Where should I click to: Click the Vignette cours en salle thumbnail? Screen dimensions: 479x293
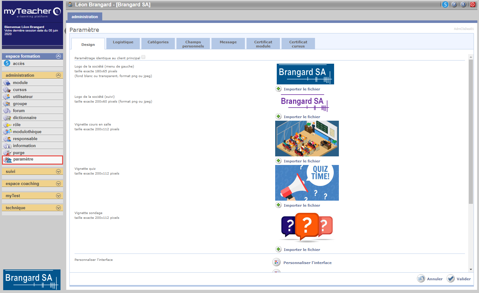307,139
